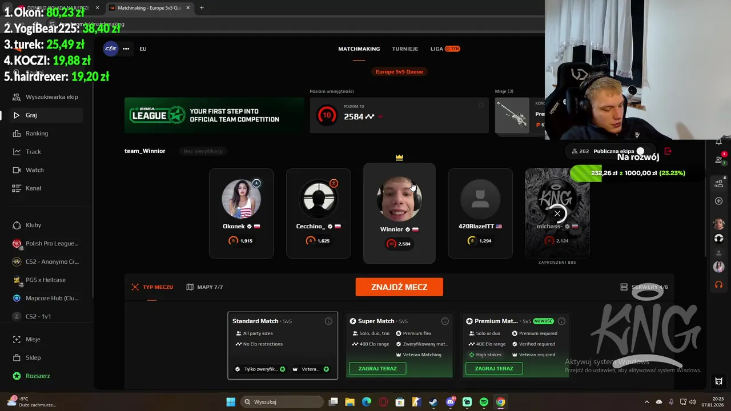
Task: Open the ESEA League banner
Action: (x=214, y=115)
